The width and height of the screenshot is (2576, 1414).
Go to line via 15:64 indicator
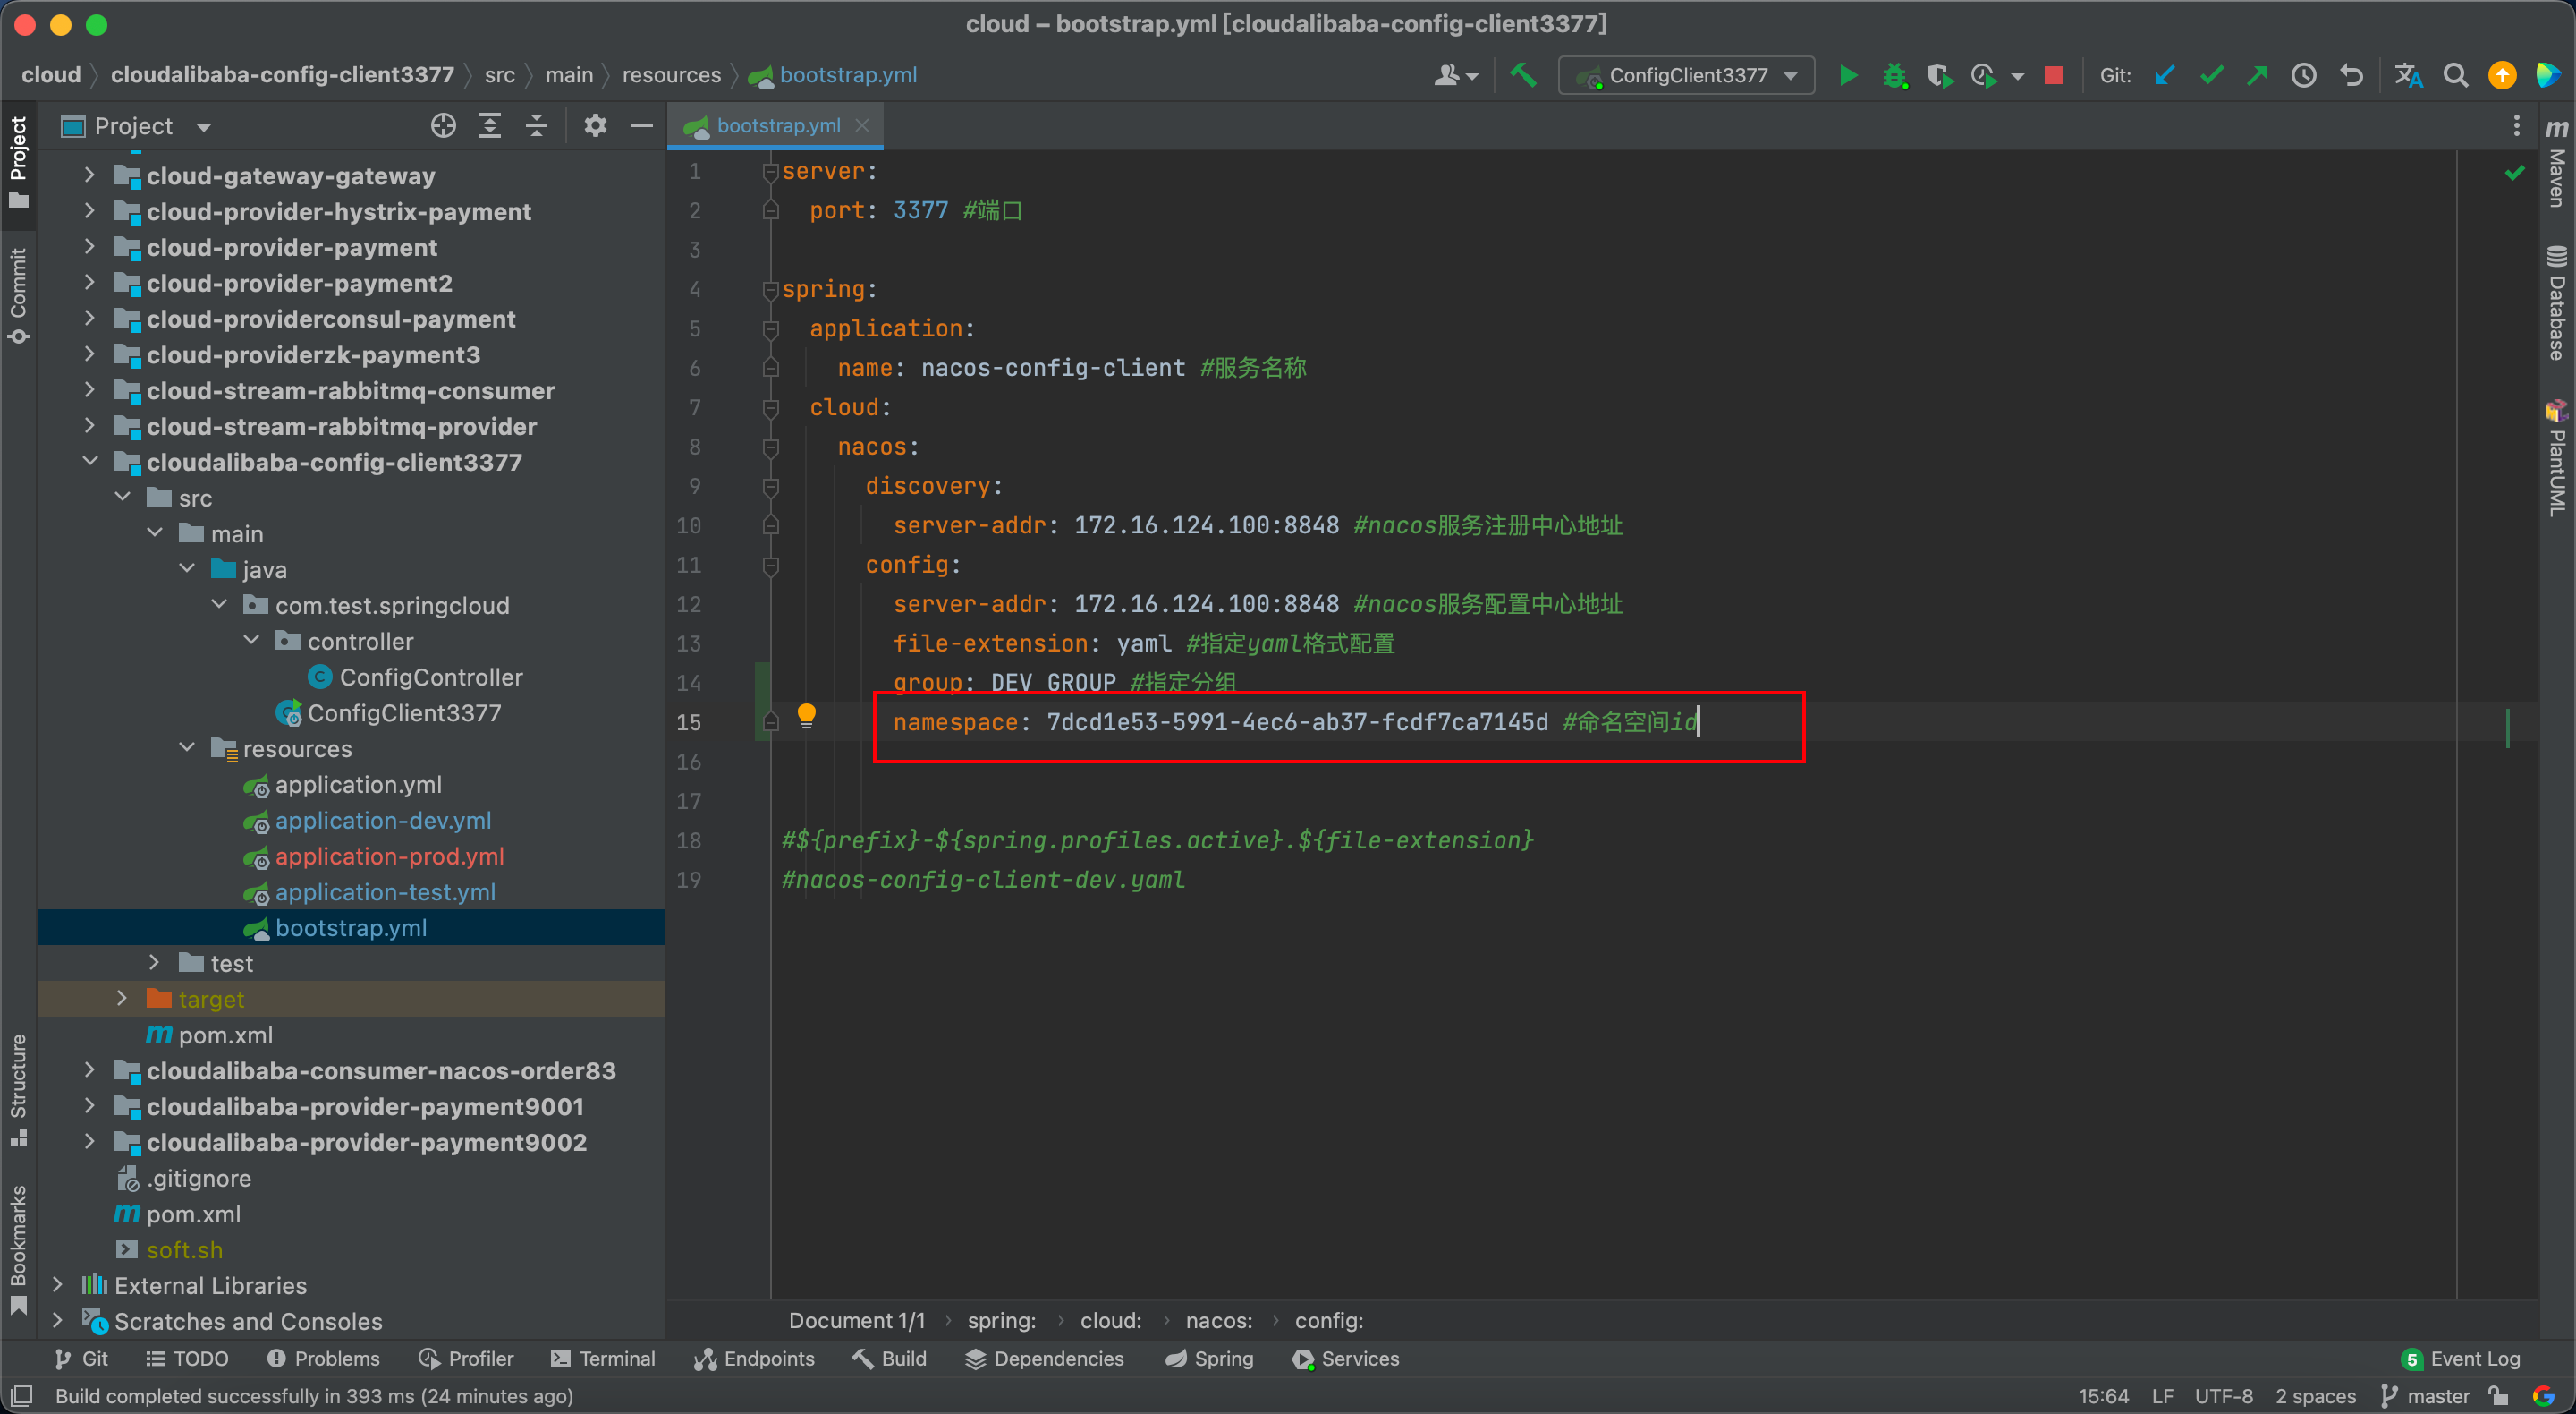click(x=2103, y=1395)
